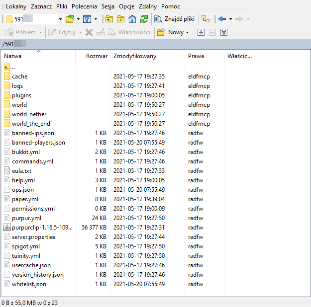Image resolution: width=311 pixels, height=307 pixels.
Task: Click the open directory folder icon
Action: click(70, 19)
